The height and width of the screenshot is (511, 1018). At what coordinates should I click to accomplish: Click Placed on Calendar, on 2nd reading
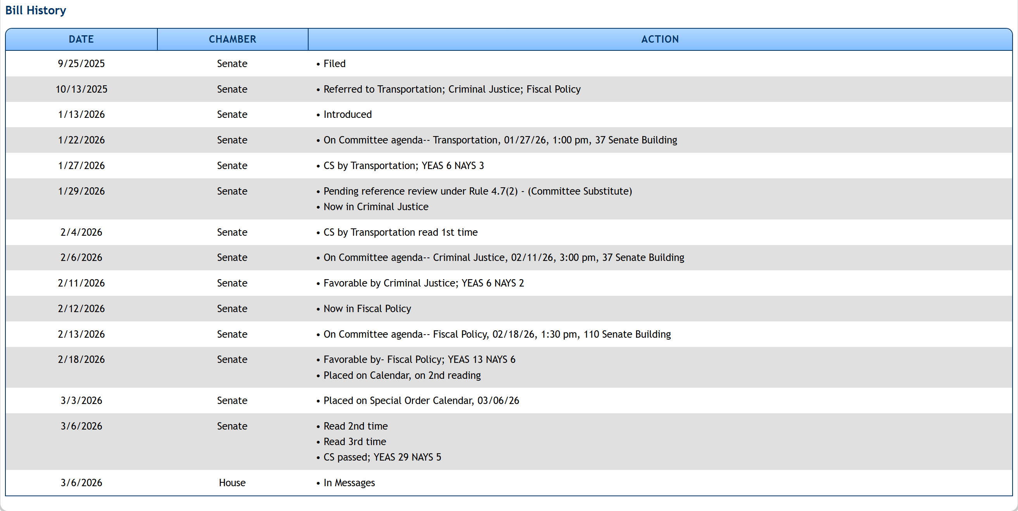pos(402,375)
